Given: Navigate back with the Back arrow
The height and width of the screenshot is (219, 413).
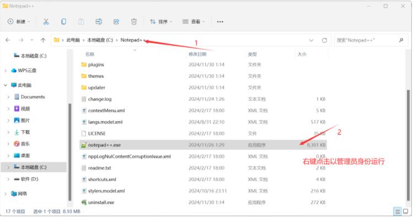Looking at the screenshot, I should (8, 40).
